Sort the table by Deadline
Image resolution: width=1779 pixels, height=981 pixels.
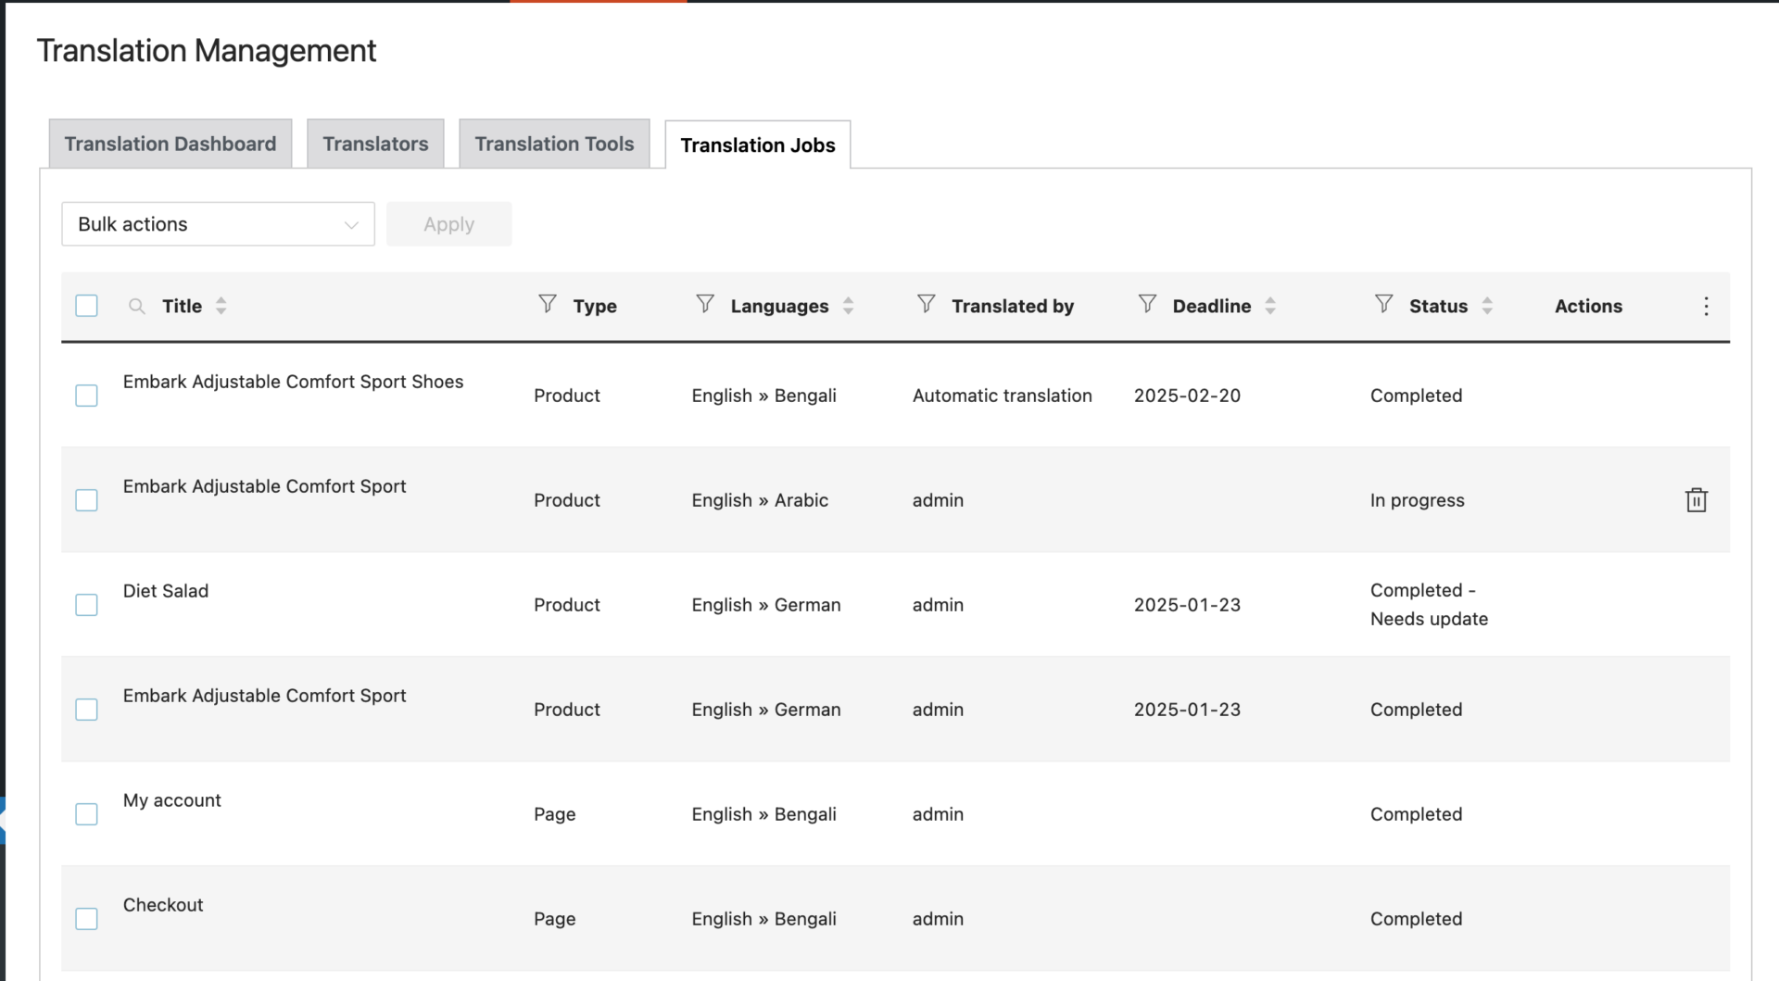click(x=1270, y=306)
